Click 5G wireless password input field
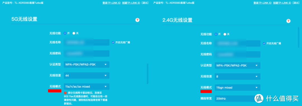 click(x=86, y=53)
